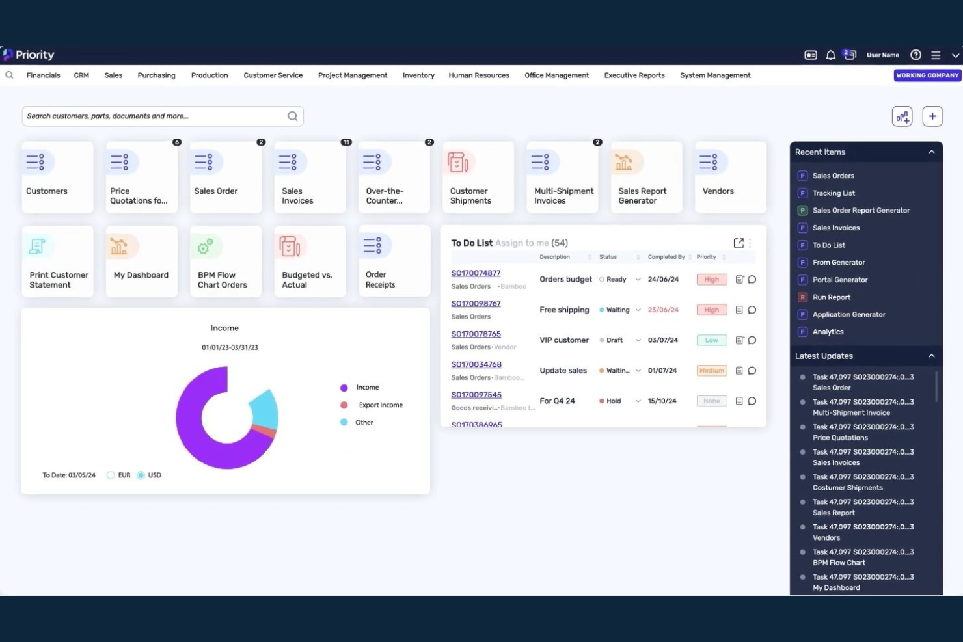Open the BPM Flow Chart Orders tile
The height and width of the screenshot is (642, 963).
[x=225, y=260]
